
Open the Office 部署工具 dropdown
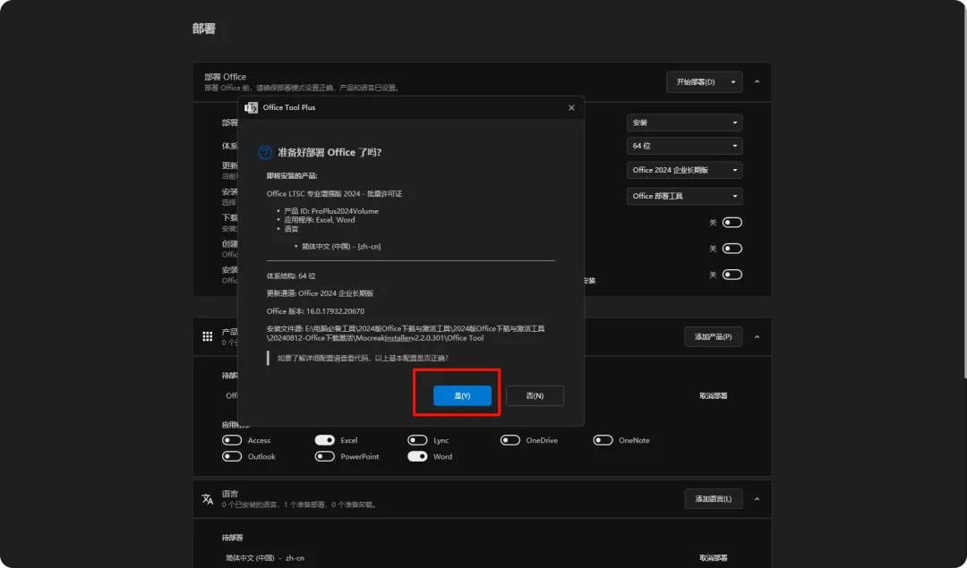pyautogui.click(x=685, y=196)
